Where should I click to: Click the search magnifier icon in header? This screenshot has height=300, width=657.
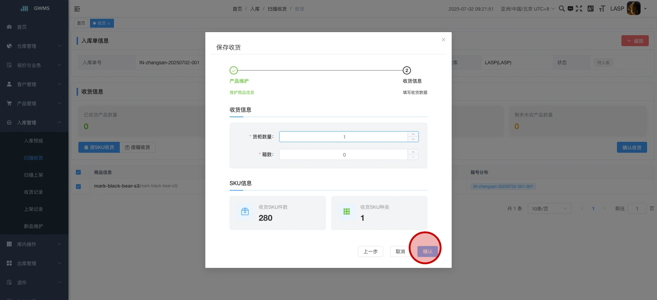pos(562,9)
